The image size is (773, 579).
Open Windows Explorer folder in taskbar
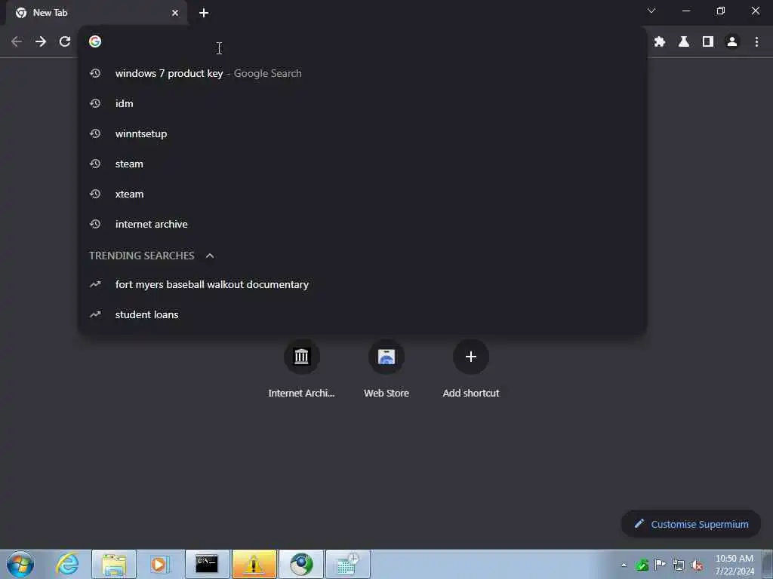coord(114,564)
